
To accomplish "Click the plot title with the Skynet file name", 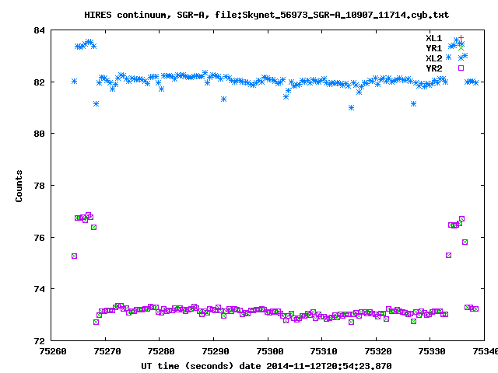I will coord(266,15).
